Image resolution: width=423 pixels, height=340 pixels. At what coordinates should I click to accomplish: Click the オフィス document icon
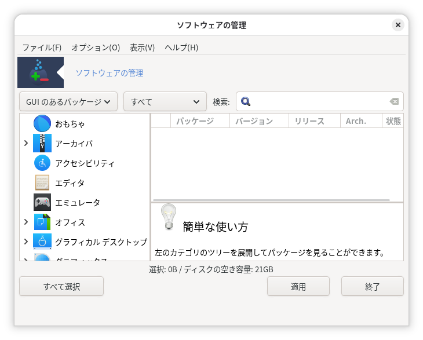click(x=42, y=222)
